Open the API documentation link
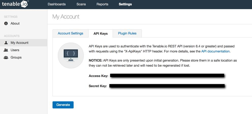This screenshot has height=114, width=252. pos(215,51)
